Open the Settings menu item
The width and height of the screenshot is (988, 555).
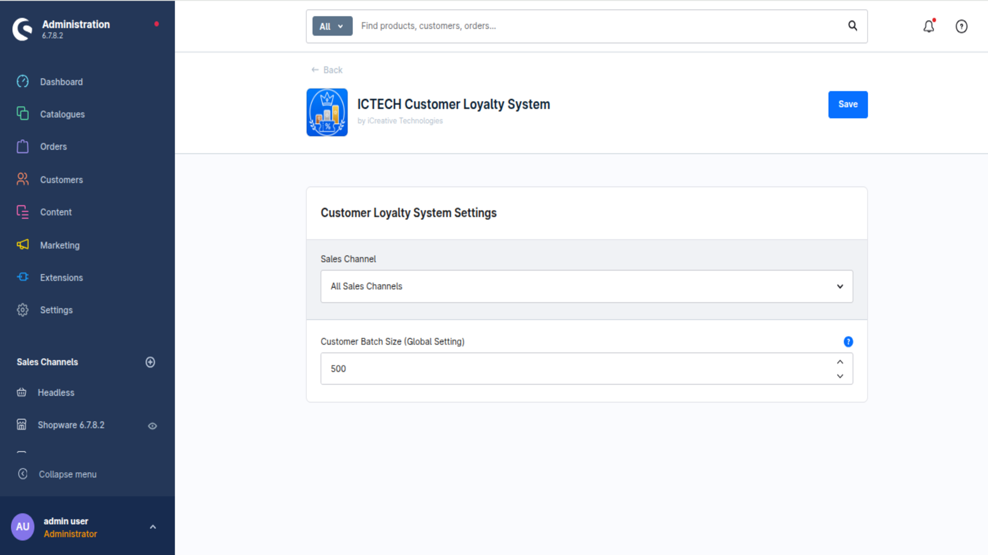pos(56,310)
